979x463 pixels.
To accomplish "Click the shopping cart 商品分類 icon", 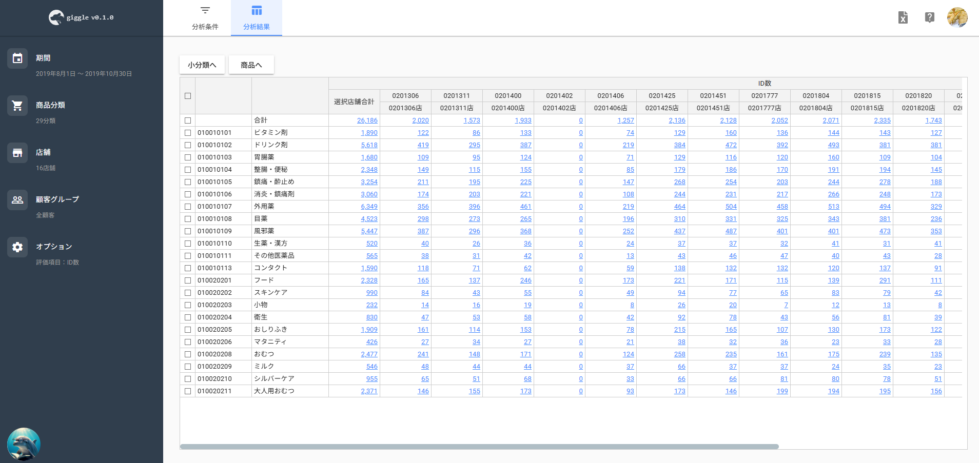I will tap(17, 106).
